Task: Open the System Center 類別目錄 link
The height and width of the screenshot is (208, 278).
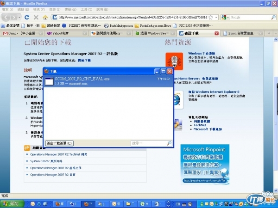Action: [x=46, y=161]
